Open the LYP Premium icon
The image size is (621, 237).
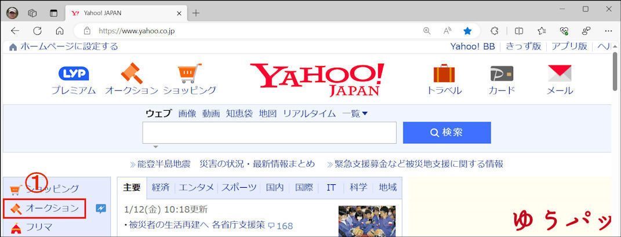74,74
